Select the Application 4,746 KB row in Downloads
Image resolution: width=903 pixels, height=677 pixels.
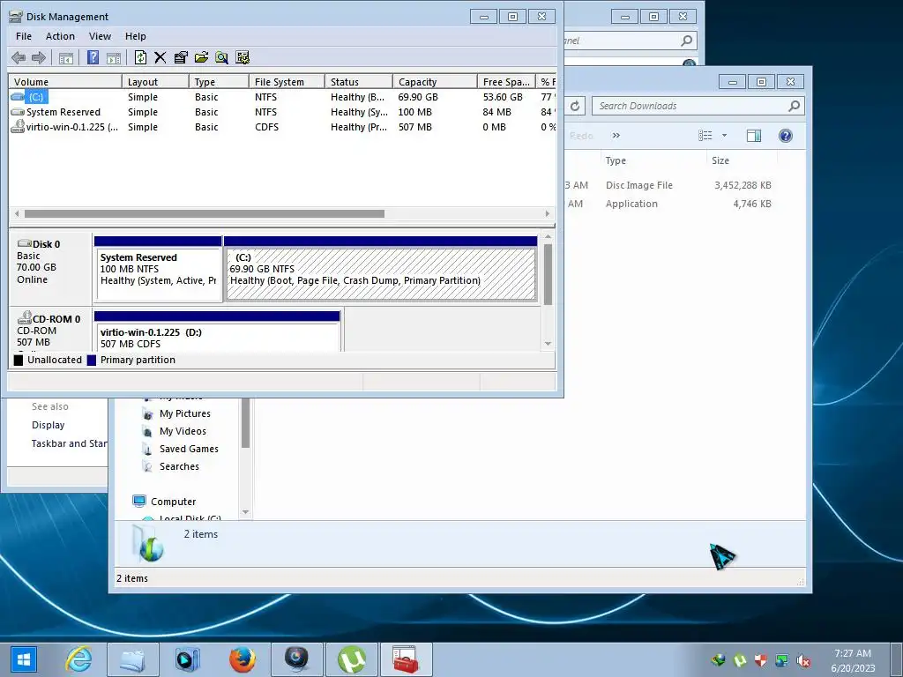670,204
